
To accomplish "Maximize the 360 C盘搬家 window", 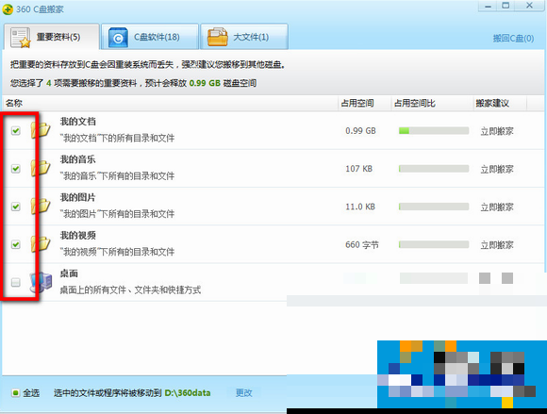I will click(506, 6).
